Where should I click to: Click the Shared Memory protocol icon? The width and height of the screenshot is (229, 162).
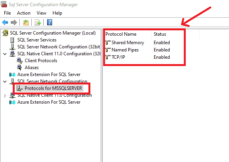[x=108, y=43]
